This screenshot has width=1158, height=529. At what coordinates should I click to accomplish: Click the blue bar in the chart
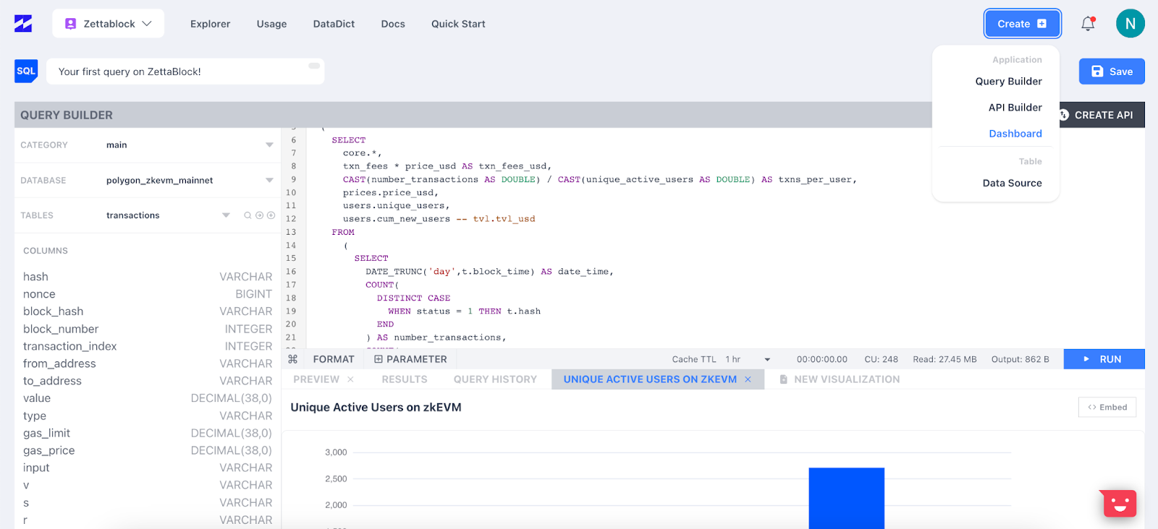click(x=847, y=498)
